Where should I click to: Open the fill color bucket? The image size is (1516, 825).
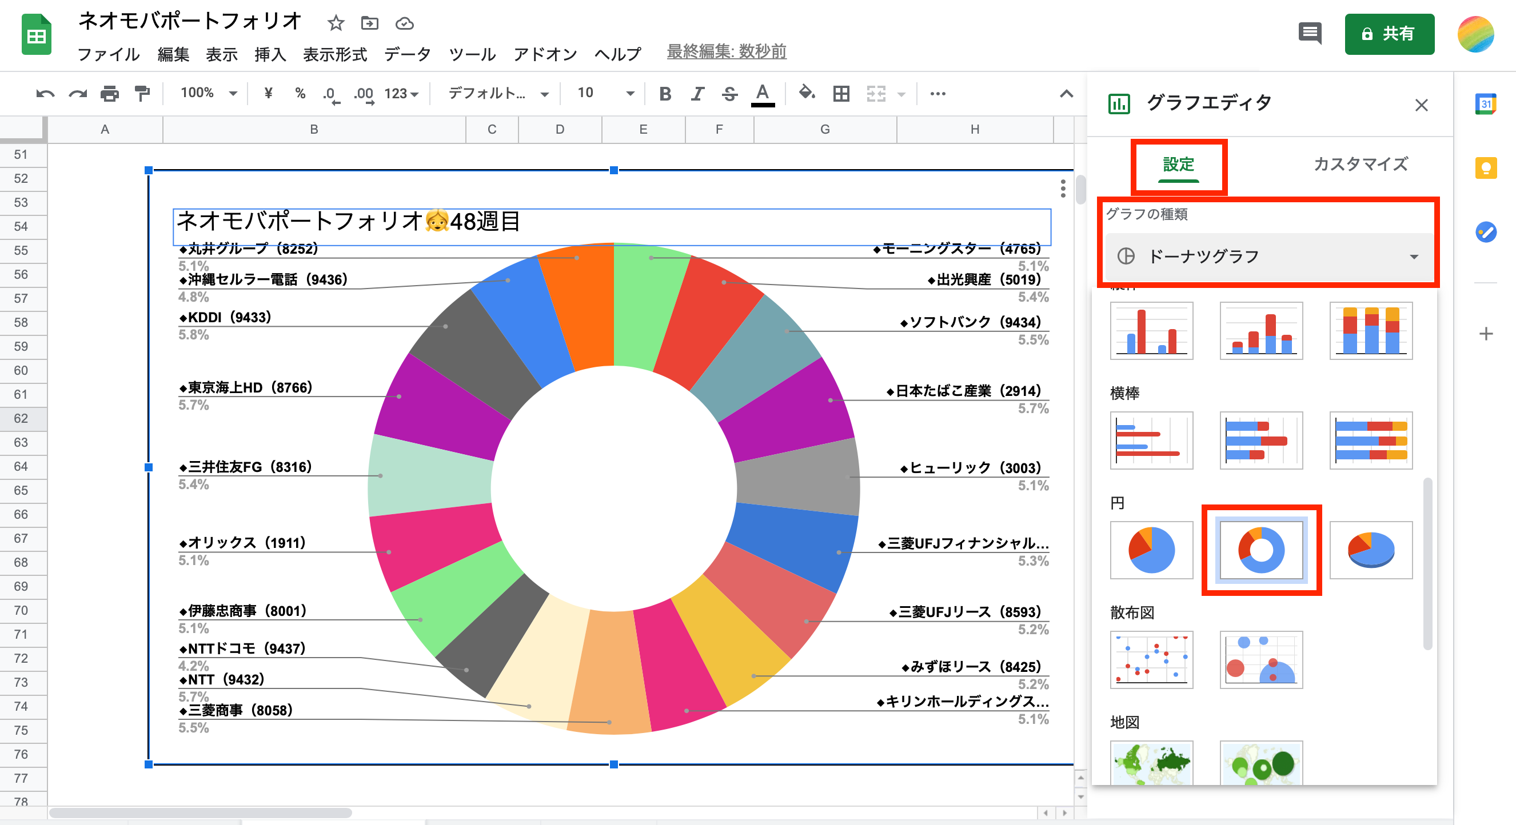(807, 93)
